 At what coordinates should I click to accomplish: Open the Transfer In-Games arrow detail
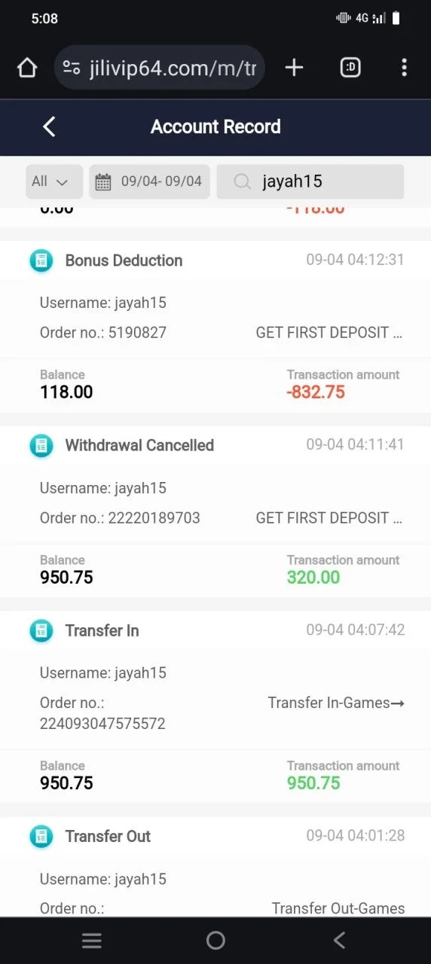point(399,703)
